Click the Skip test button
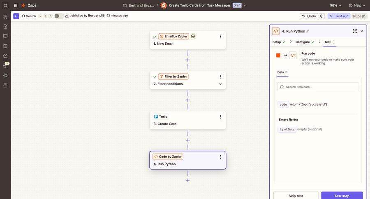 click(x=296, y=196)
